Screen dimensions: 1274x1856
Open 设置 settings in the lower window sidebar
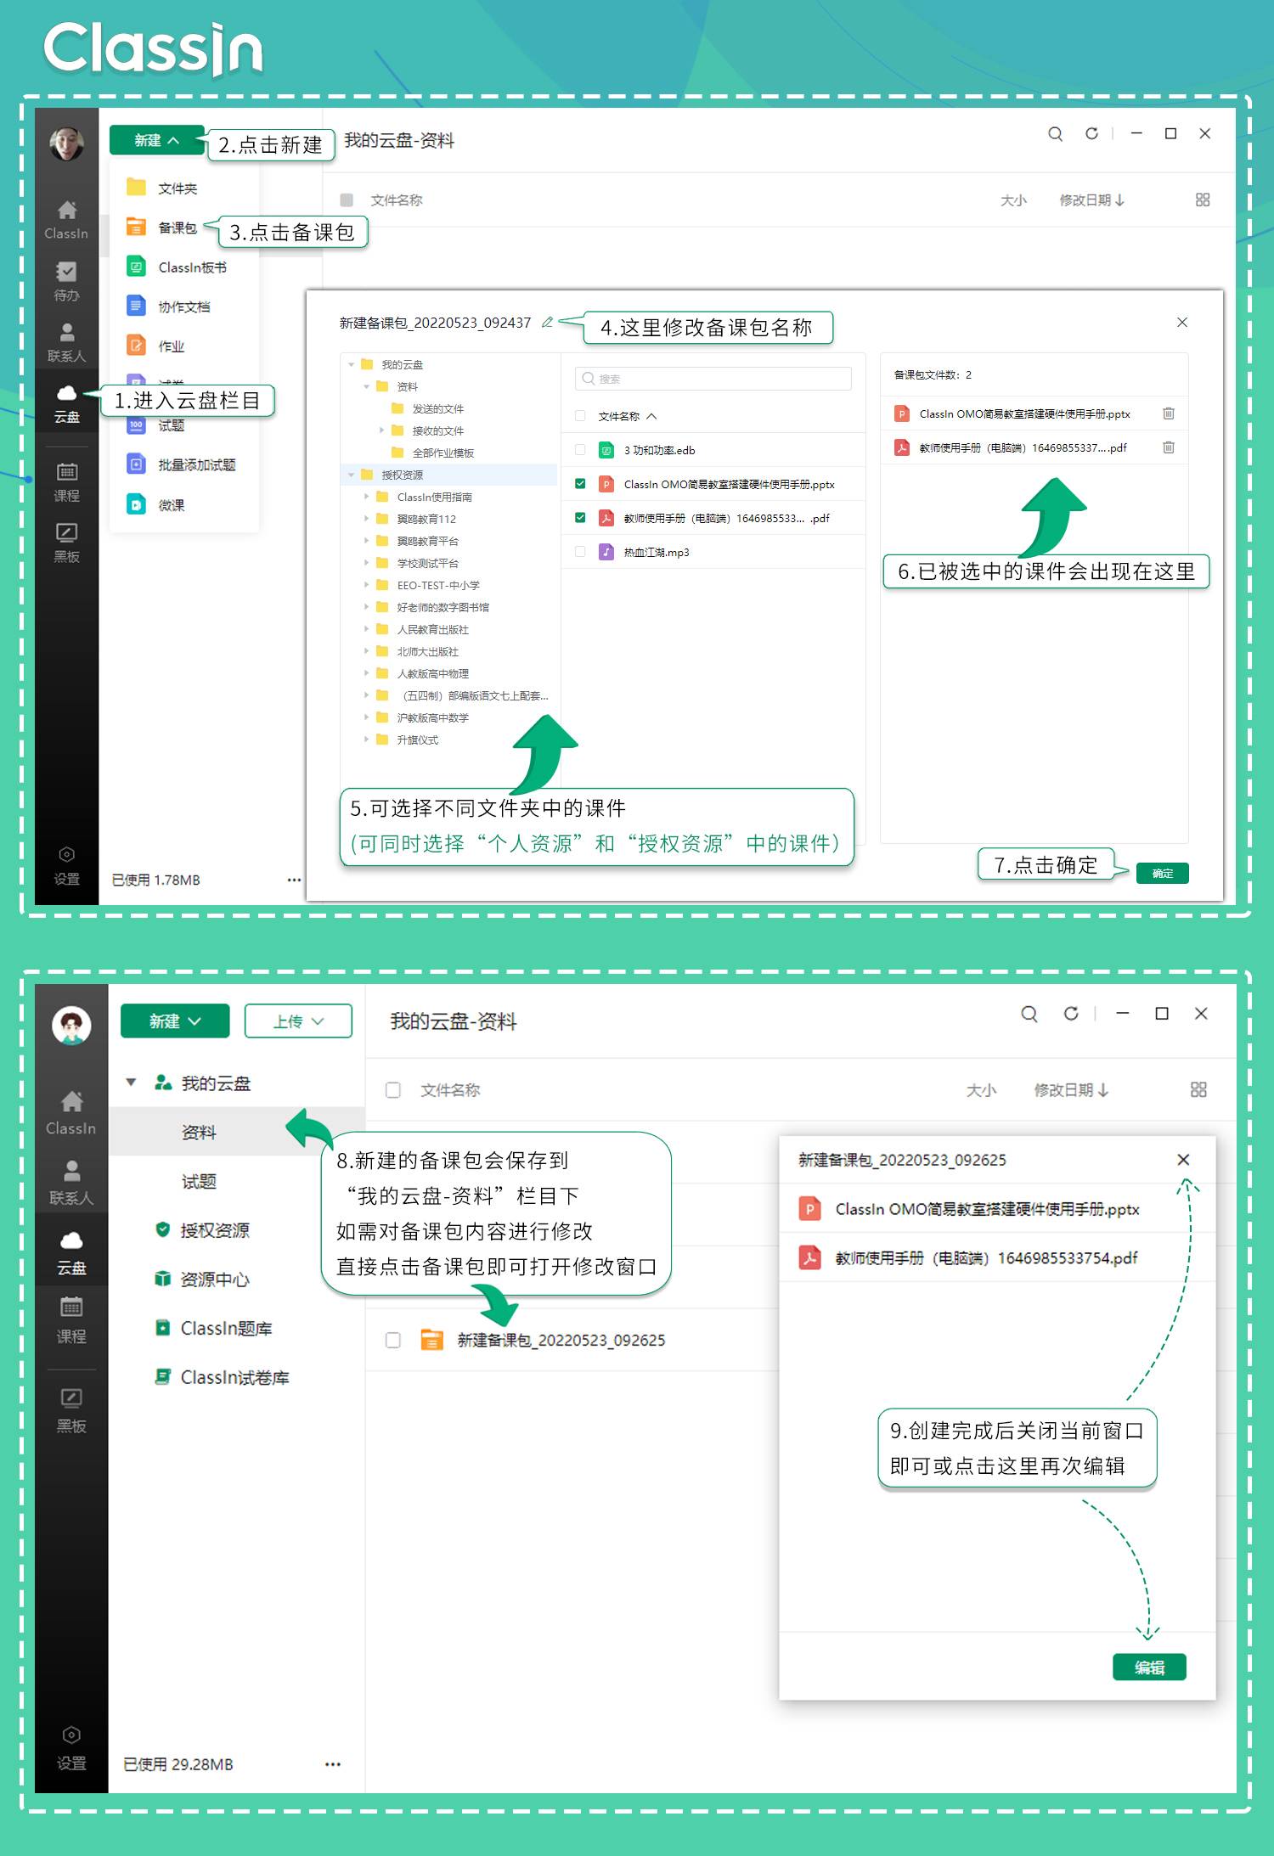click(71, 1748)
